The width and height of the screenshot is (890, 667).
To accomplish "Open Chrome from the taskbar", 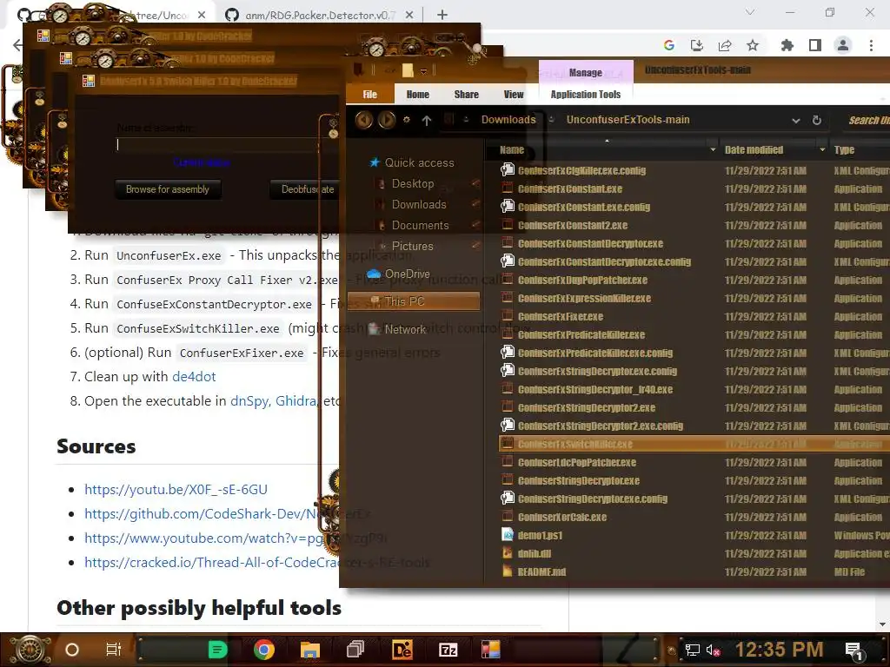I will (x=264, y=650).
